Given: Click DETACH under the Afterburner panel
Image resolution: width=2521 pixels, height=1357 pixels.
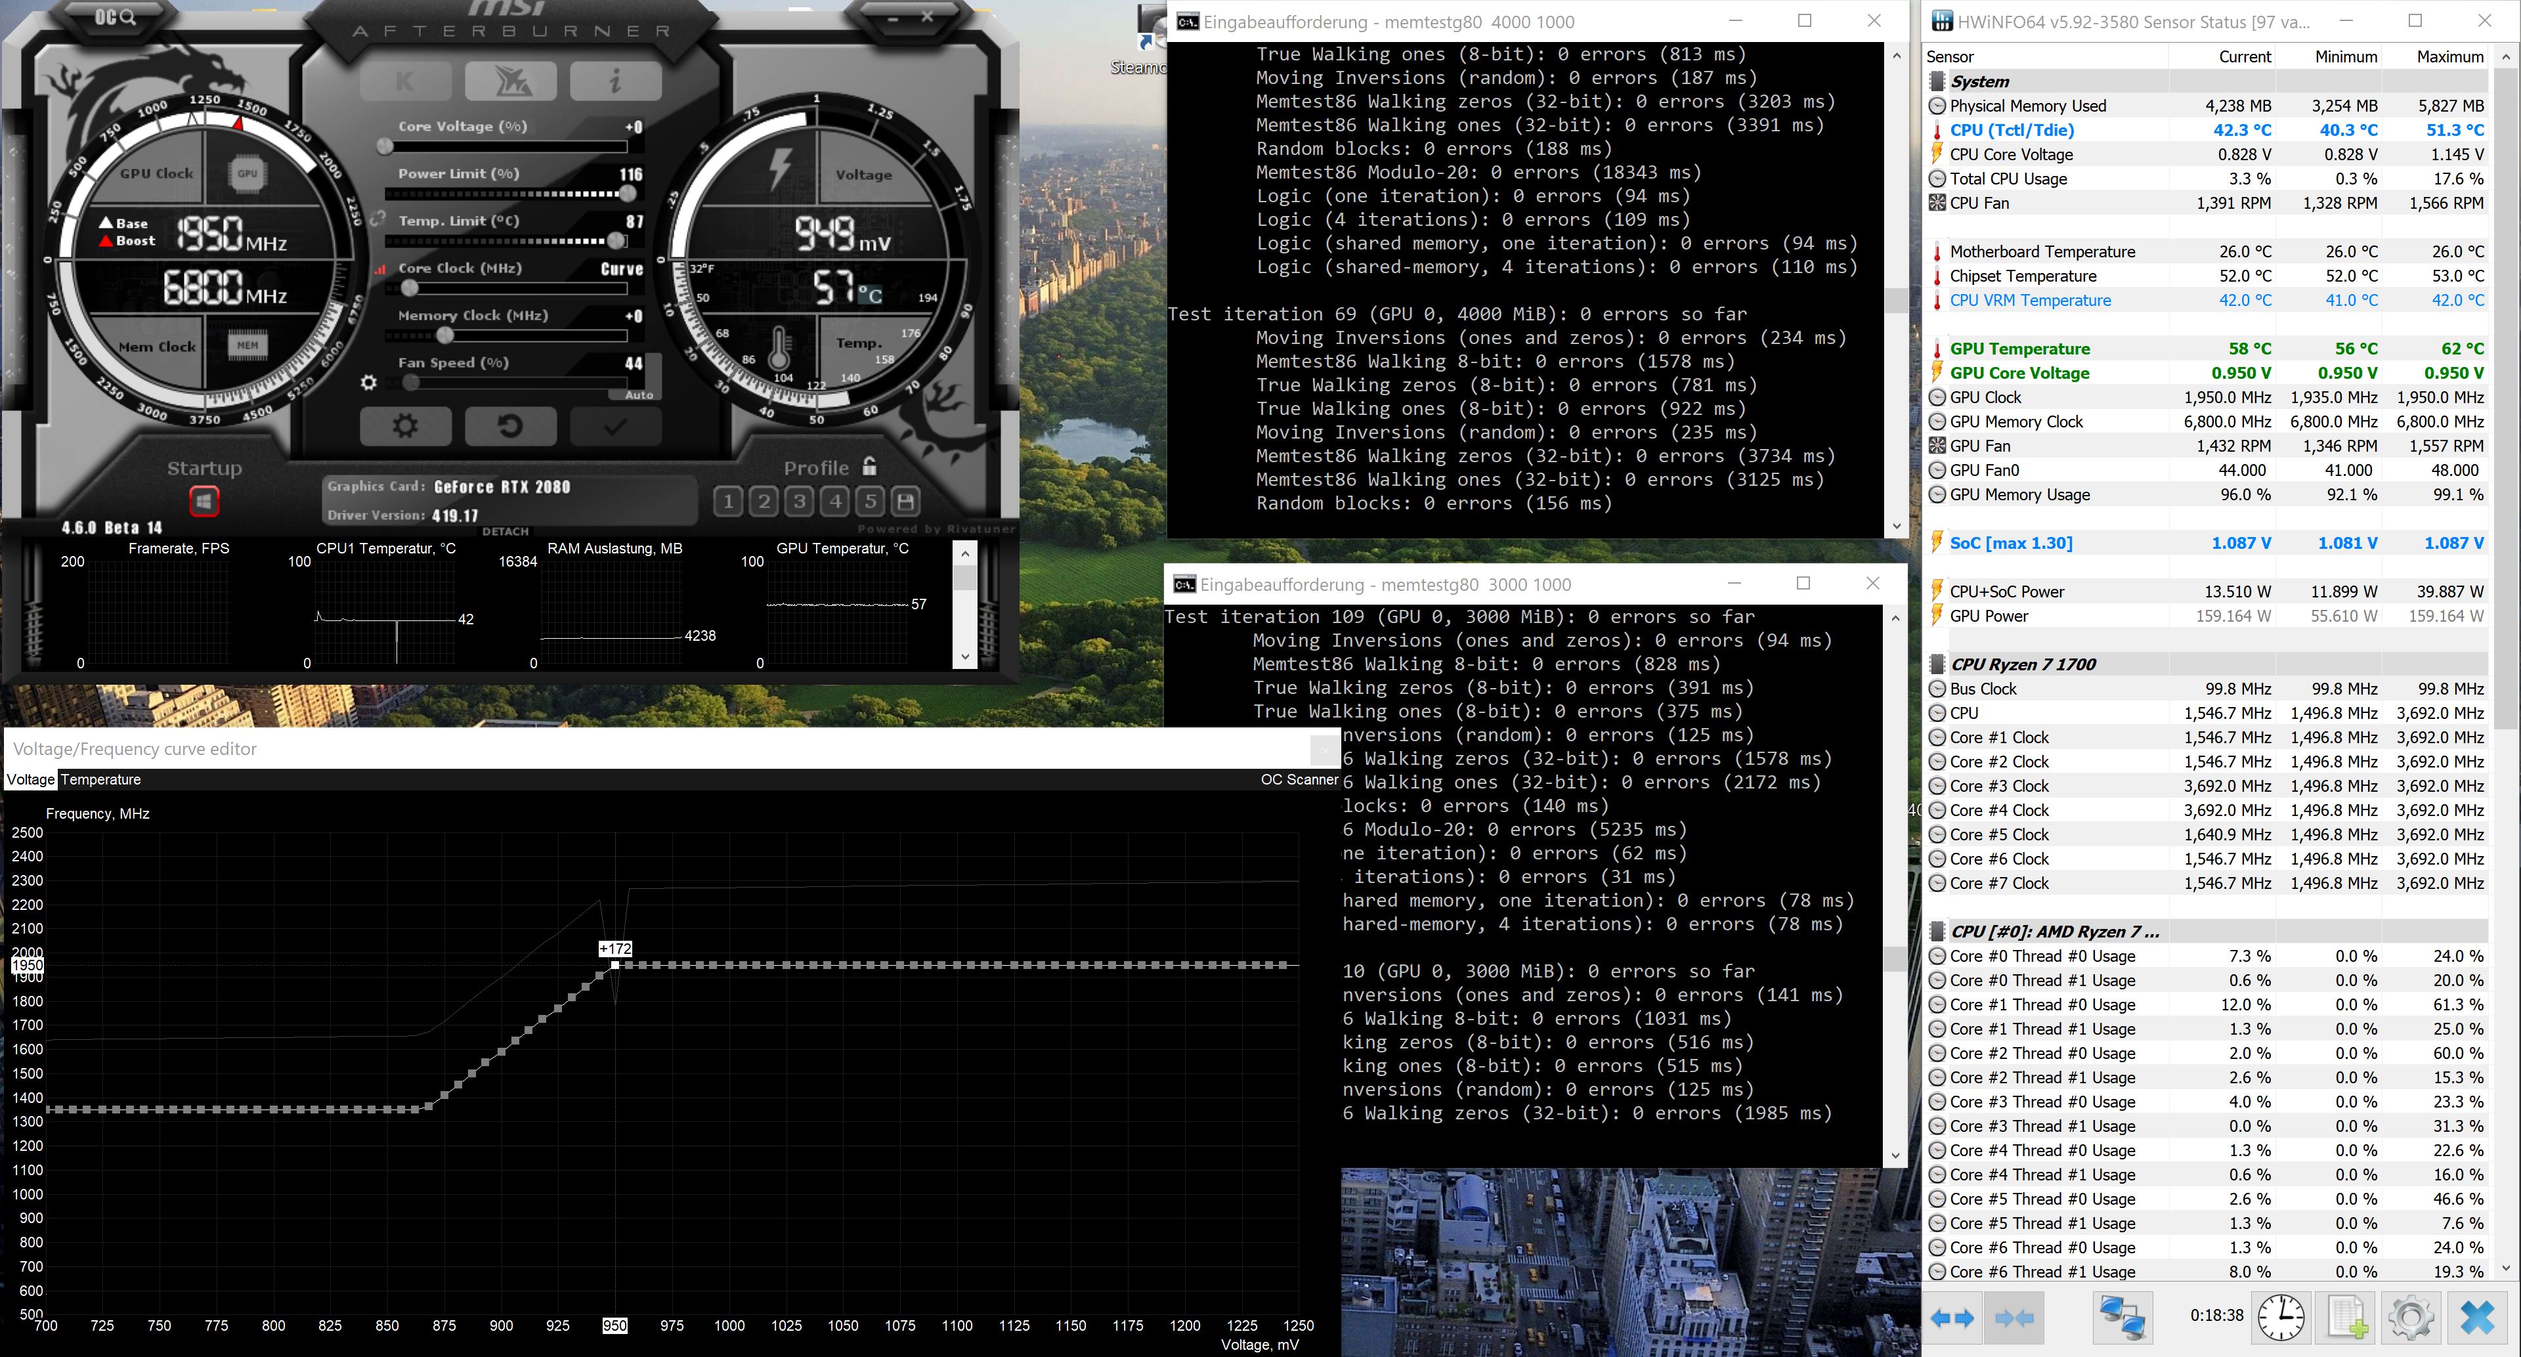Looking at the screenshot, I should (505, 531).
